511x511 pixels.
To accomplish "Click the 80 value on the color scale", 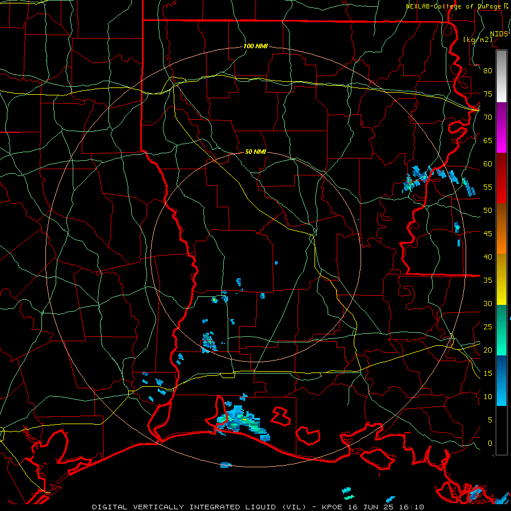I will click(488, 71).
